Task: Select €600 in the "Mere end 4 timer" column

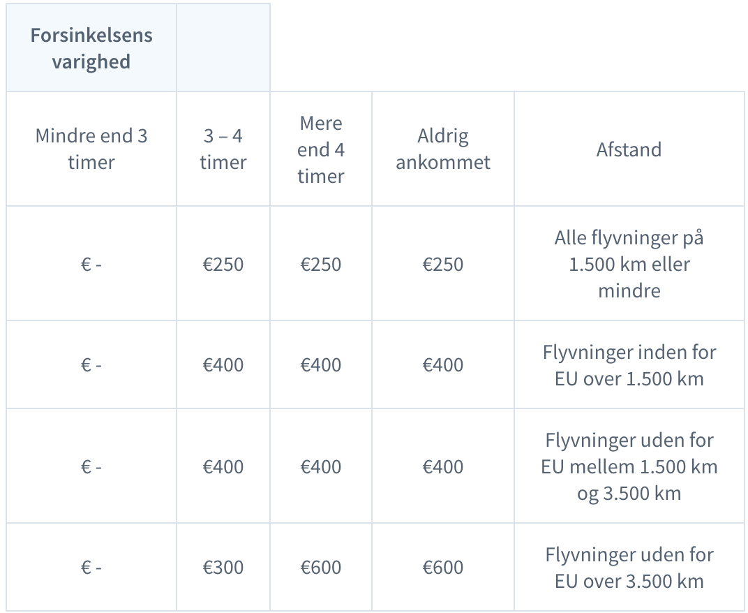Action: click(321, 567)
